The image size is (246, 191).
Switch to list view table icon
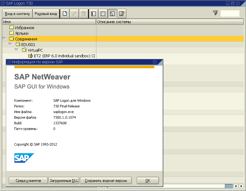[103, 14]
